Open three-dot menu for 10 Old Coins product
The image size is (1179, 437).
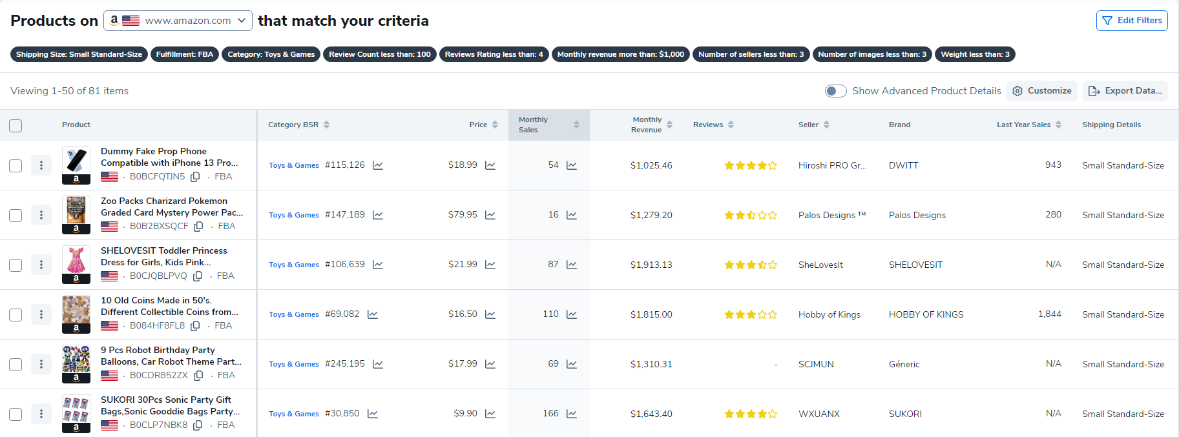pyautogui.click(x=41, y=314)
